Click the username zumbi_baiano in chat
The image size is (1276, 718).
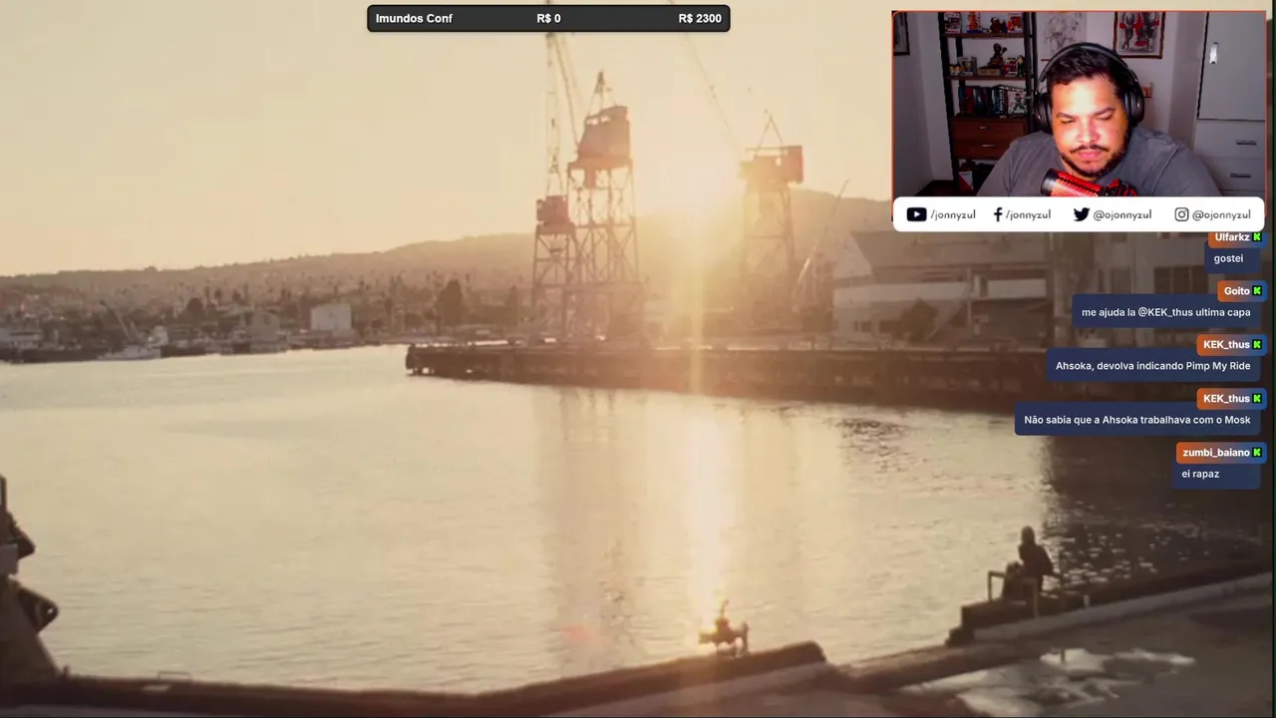pos(1216,453)
